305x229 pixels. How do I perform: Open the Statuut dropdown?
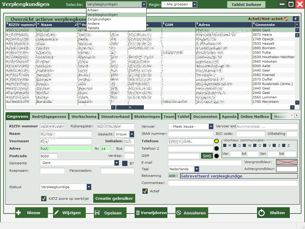tap(89, 187)
